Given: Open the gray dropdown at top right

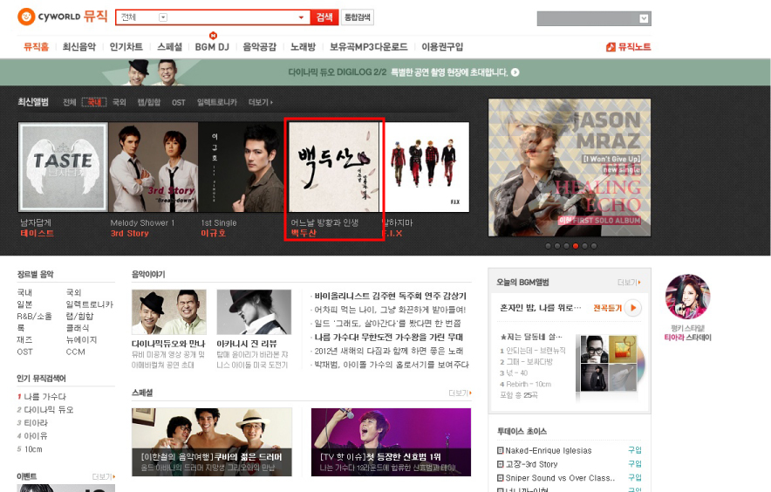Looking at the screenshot, I should click(x=594, y=18).
